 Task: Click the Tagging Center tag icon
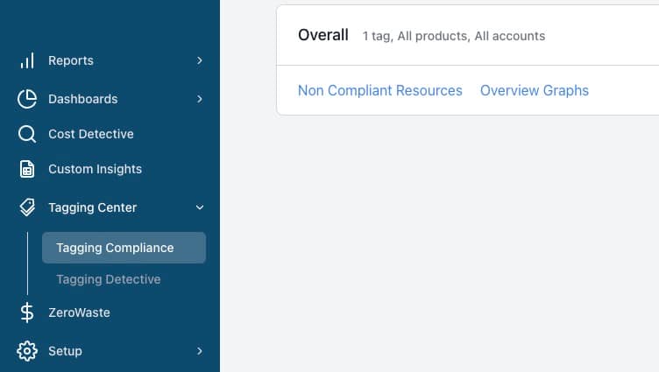(27, 207)
